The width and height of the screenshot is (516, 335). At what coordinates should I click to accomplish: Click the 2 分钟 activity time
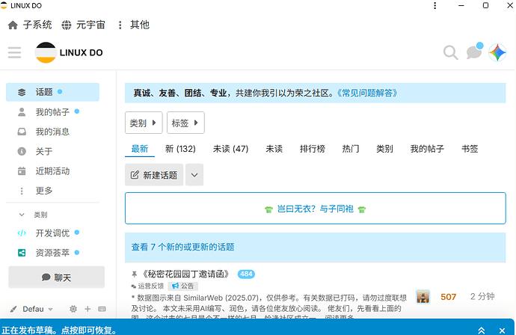pyautogui.click(x=482, y=297)
